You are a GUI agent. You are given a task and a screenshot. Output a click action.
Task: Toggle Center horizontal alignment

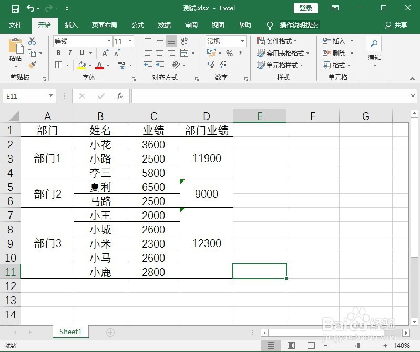click(160, 53)
